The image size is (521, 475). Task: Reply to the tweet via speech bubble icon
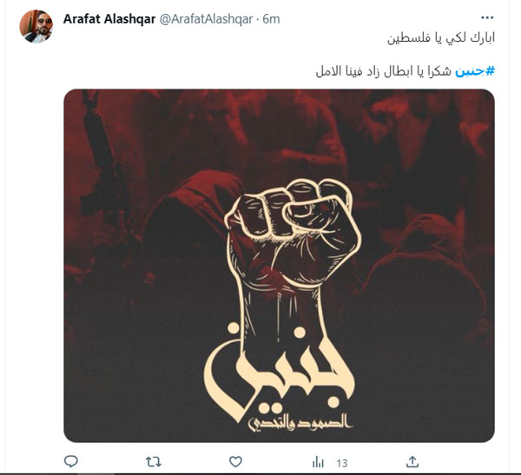[71, 461]
